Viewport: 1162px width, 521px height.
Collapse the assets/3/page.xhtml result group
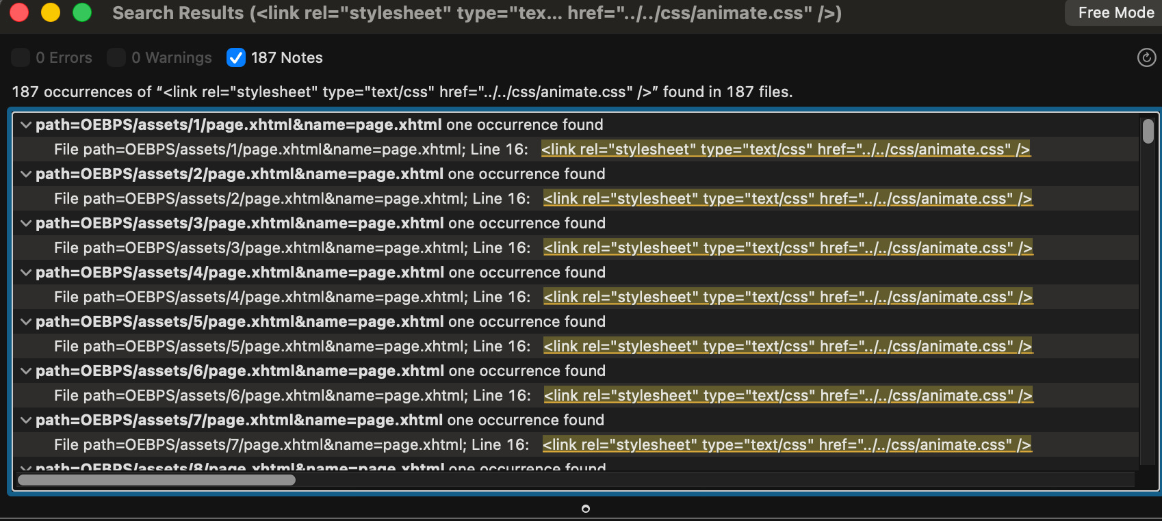click(x=26, y=223)
